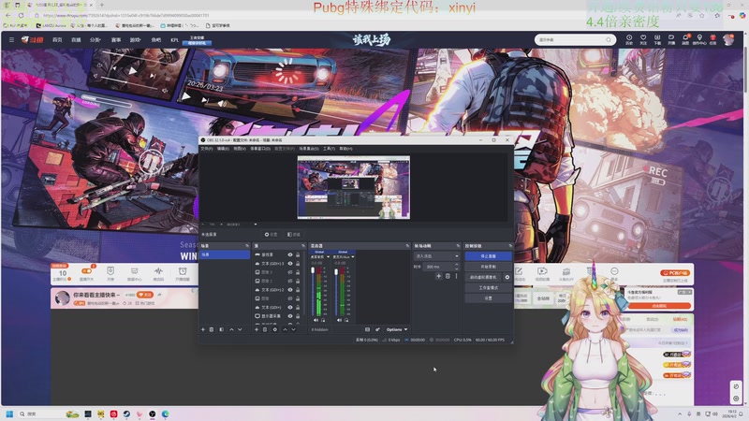Image resolution: width=749 pixels, height=421 pixels.
Task: Open mixer Options dropdown
Action: (397, 329)
